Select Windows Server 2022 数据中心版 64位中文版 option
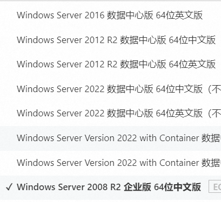The width and height of the screenshot is (221, 202). pyautogui.click(x=110, y=89)
